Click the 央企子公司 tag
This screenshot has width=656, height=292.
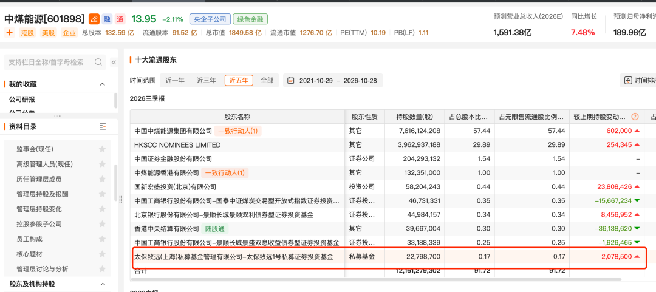pyautogui.click(x=210, y=19)
